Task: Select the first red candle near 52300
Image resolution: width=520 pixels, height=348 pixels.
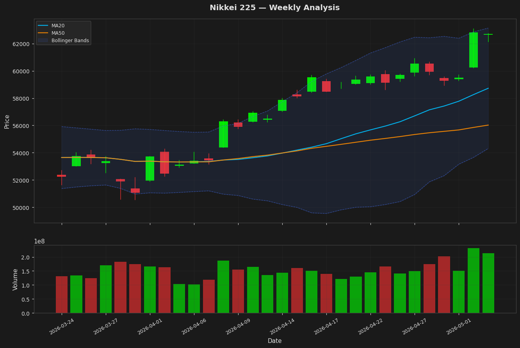Action: (61, 176)
